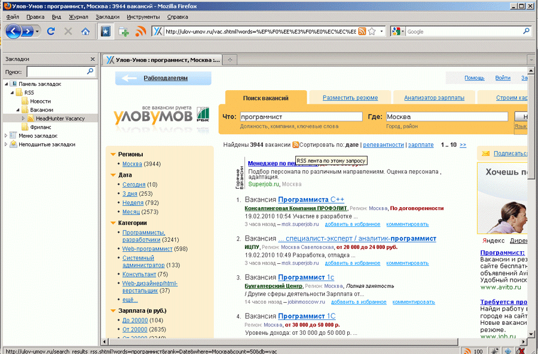Open the Вид menu
Image resolution: width=538 pixels, height=354 pixels.
tap(57, 17)
